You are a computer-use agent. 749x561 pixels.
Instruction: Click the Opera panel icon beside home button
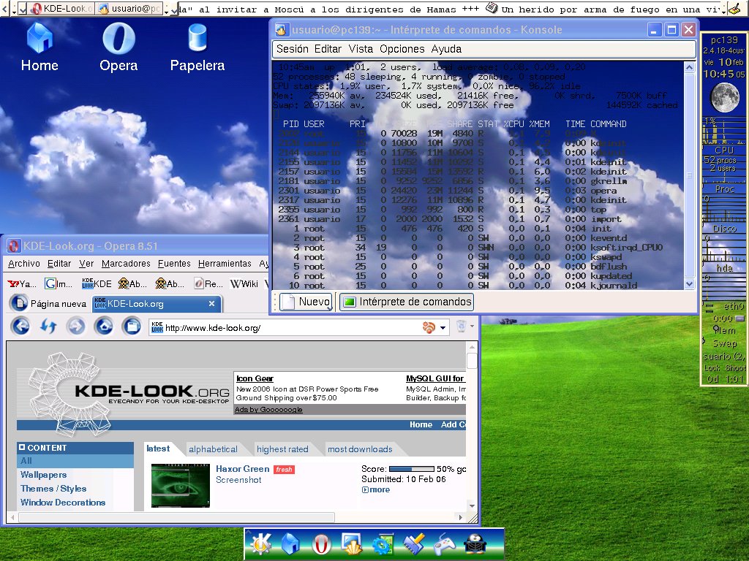pyautogui.click(x=132, y=327)
